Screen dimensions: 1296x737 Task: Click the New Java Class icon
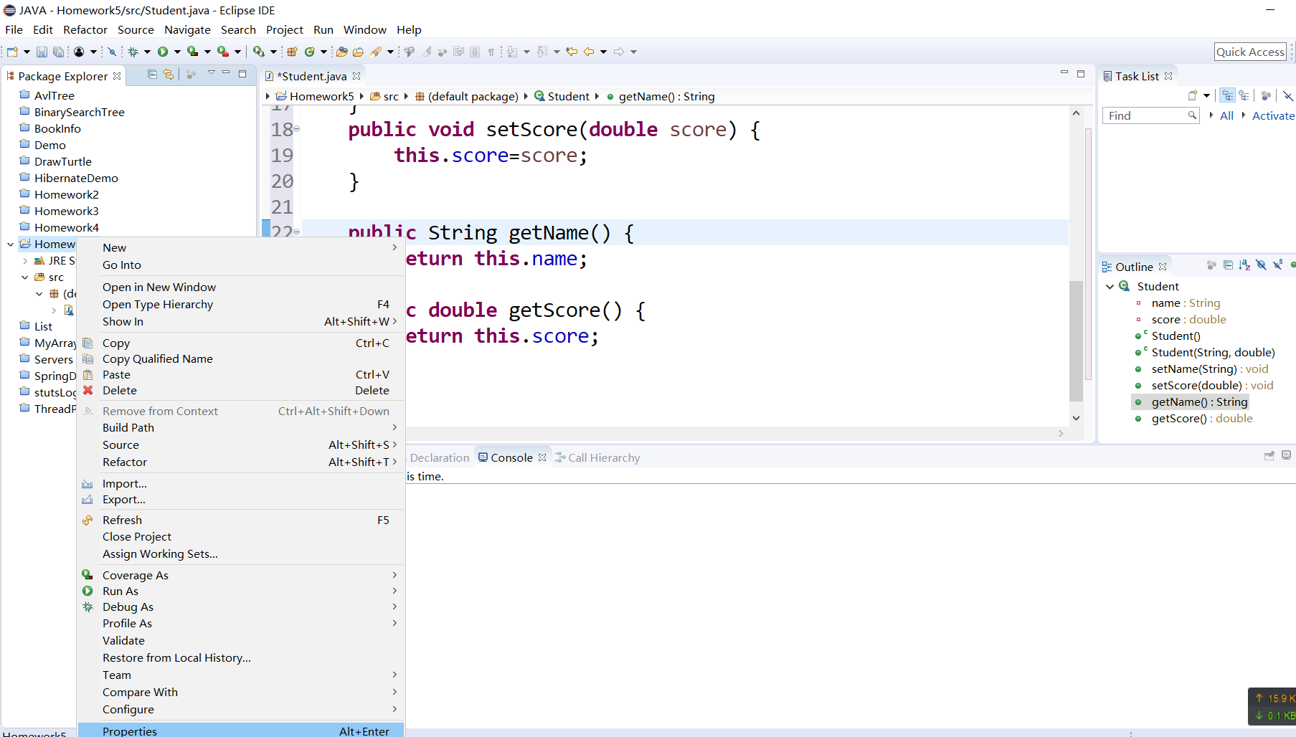coord(310,52)
